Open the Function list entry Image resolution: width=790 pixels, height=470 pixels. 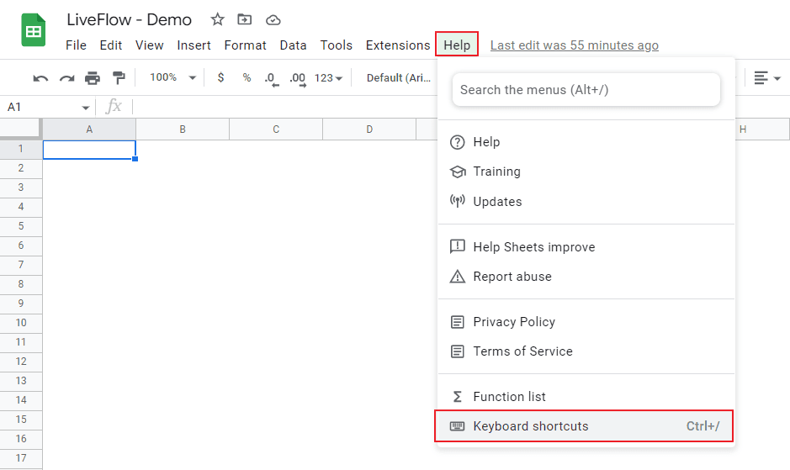[586, 397]
